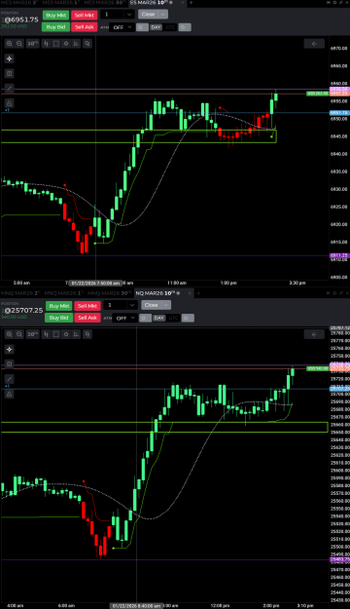Select the crosshair tool on ES chart
Screen dimensions: 350x609
10,58
